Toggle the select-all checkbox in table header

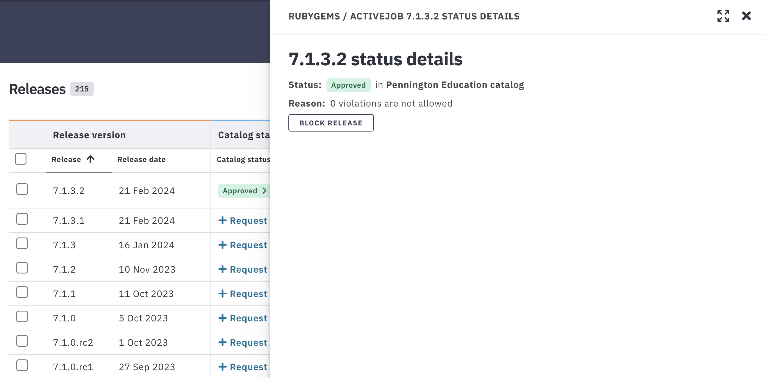[x=20, y=159]
